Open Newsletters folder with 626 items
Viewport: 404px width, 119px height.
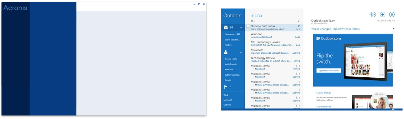(232, 34)
